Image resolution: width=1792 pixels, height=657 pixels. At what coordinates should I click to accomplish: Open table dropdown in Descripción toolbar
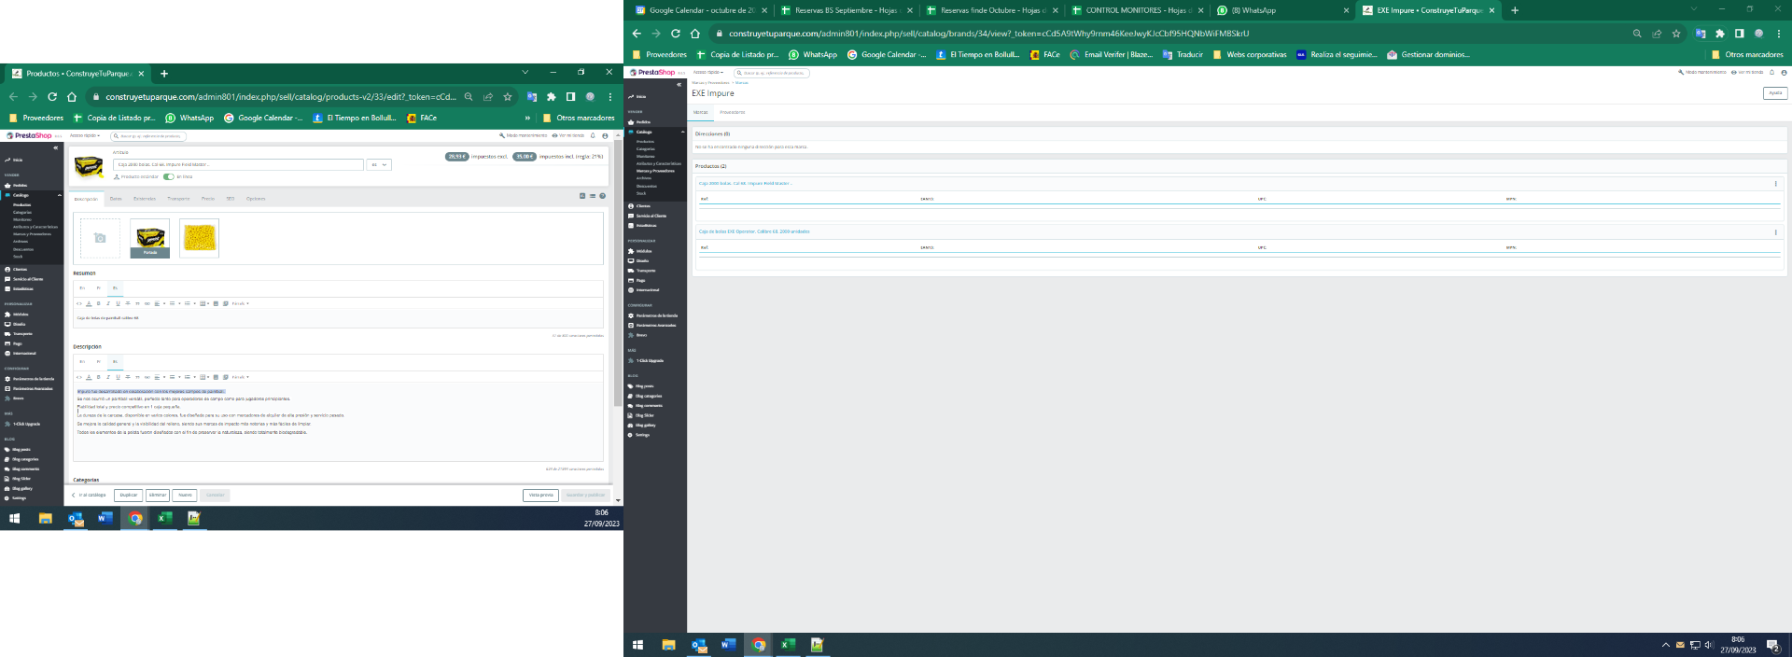pos(203,377)
